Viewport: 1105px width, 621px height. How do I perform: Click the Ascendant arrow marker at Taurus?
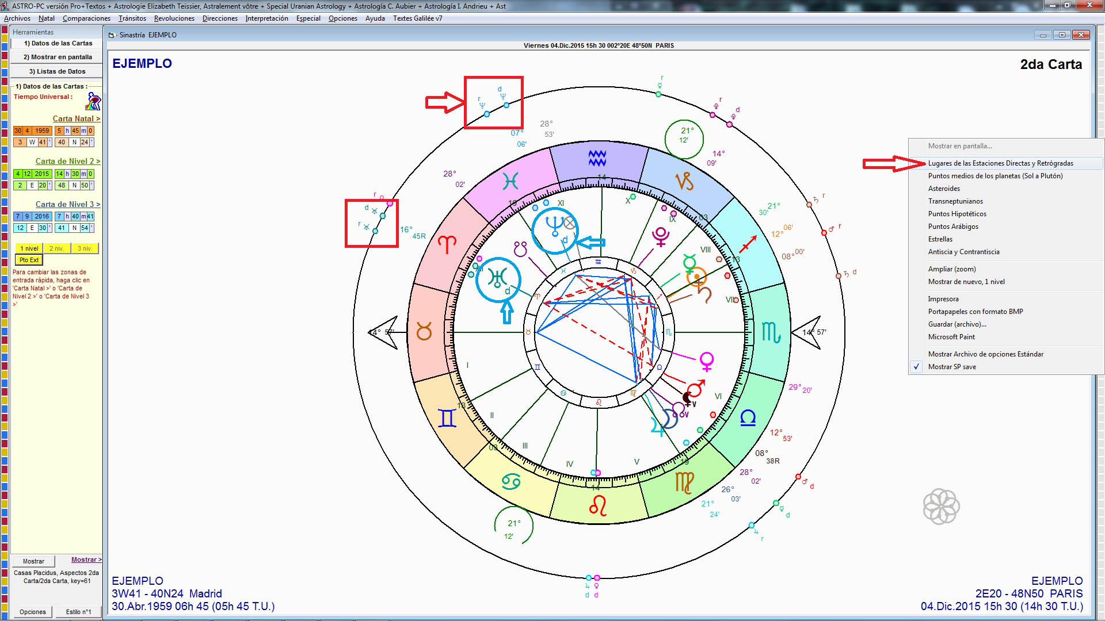click(383, 332)
